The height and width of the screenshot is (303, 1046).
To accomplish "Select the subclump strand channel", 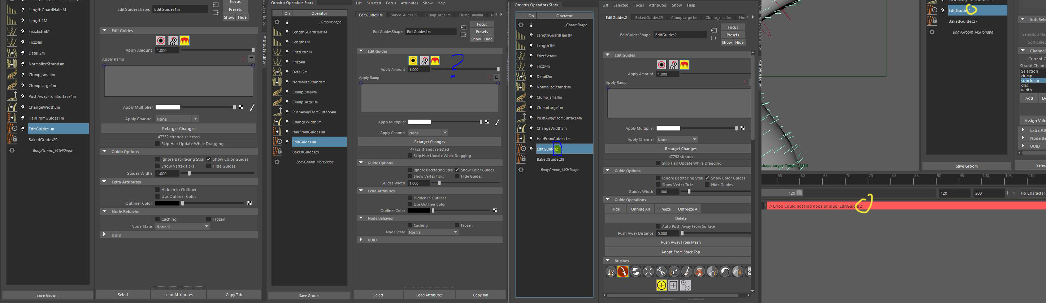I will pyautogui.click(x=1029, y=81).
